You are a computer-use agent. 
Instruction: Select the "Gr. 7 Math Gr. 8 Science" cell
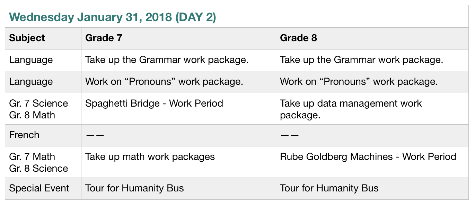(x=38, y=162)
